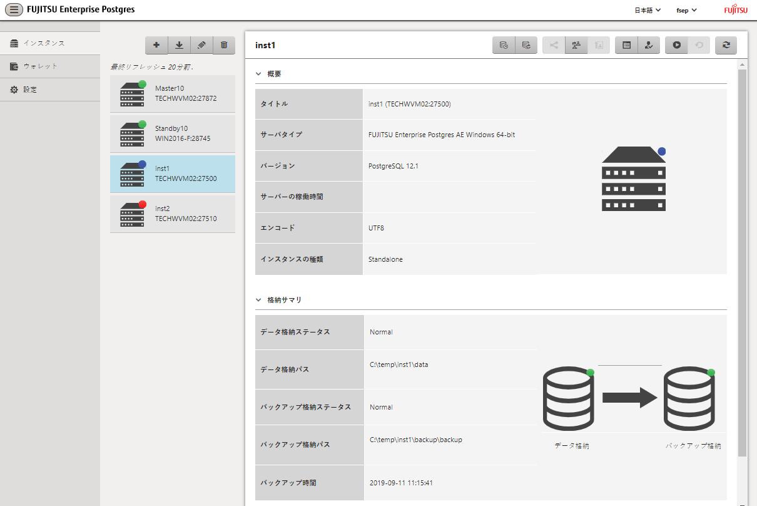
Task: Click the import instance download icon
Action: tap(179, 45)
